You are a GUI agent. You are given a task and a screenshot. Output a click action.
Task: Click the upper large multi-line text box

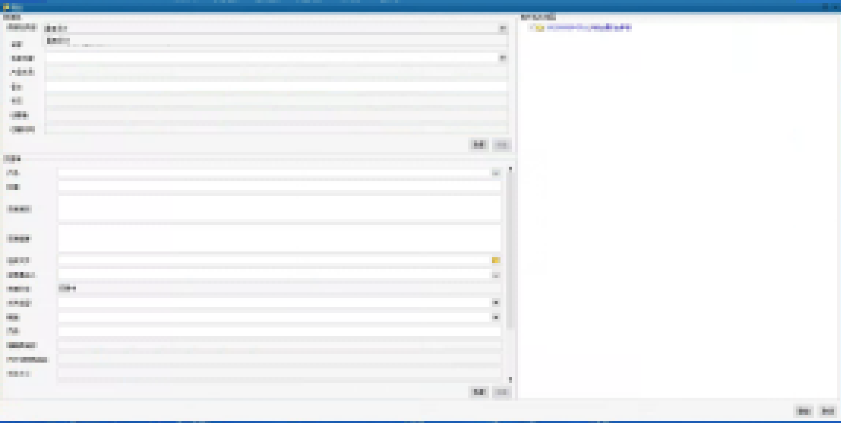[x=279, y=209]
